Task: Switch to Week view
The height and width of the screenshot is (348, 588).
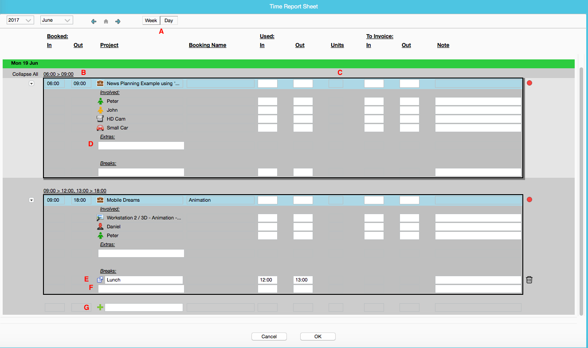Action: pos(151,20)
